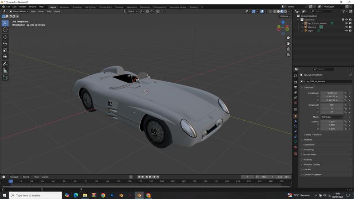
Task: Click the timeline Marker menu
Action: [45, 177]
